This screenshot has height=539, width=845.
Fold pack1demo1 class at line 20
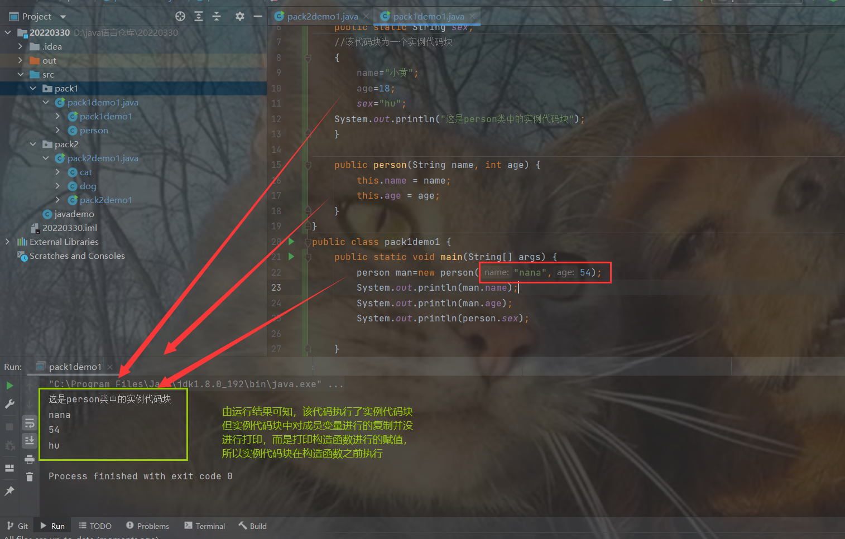coord(308,242)
